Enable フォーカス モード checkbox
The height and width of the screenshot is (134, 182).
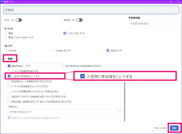(9, 91)
